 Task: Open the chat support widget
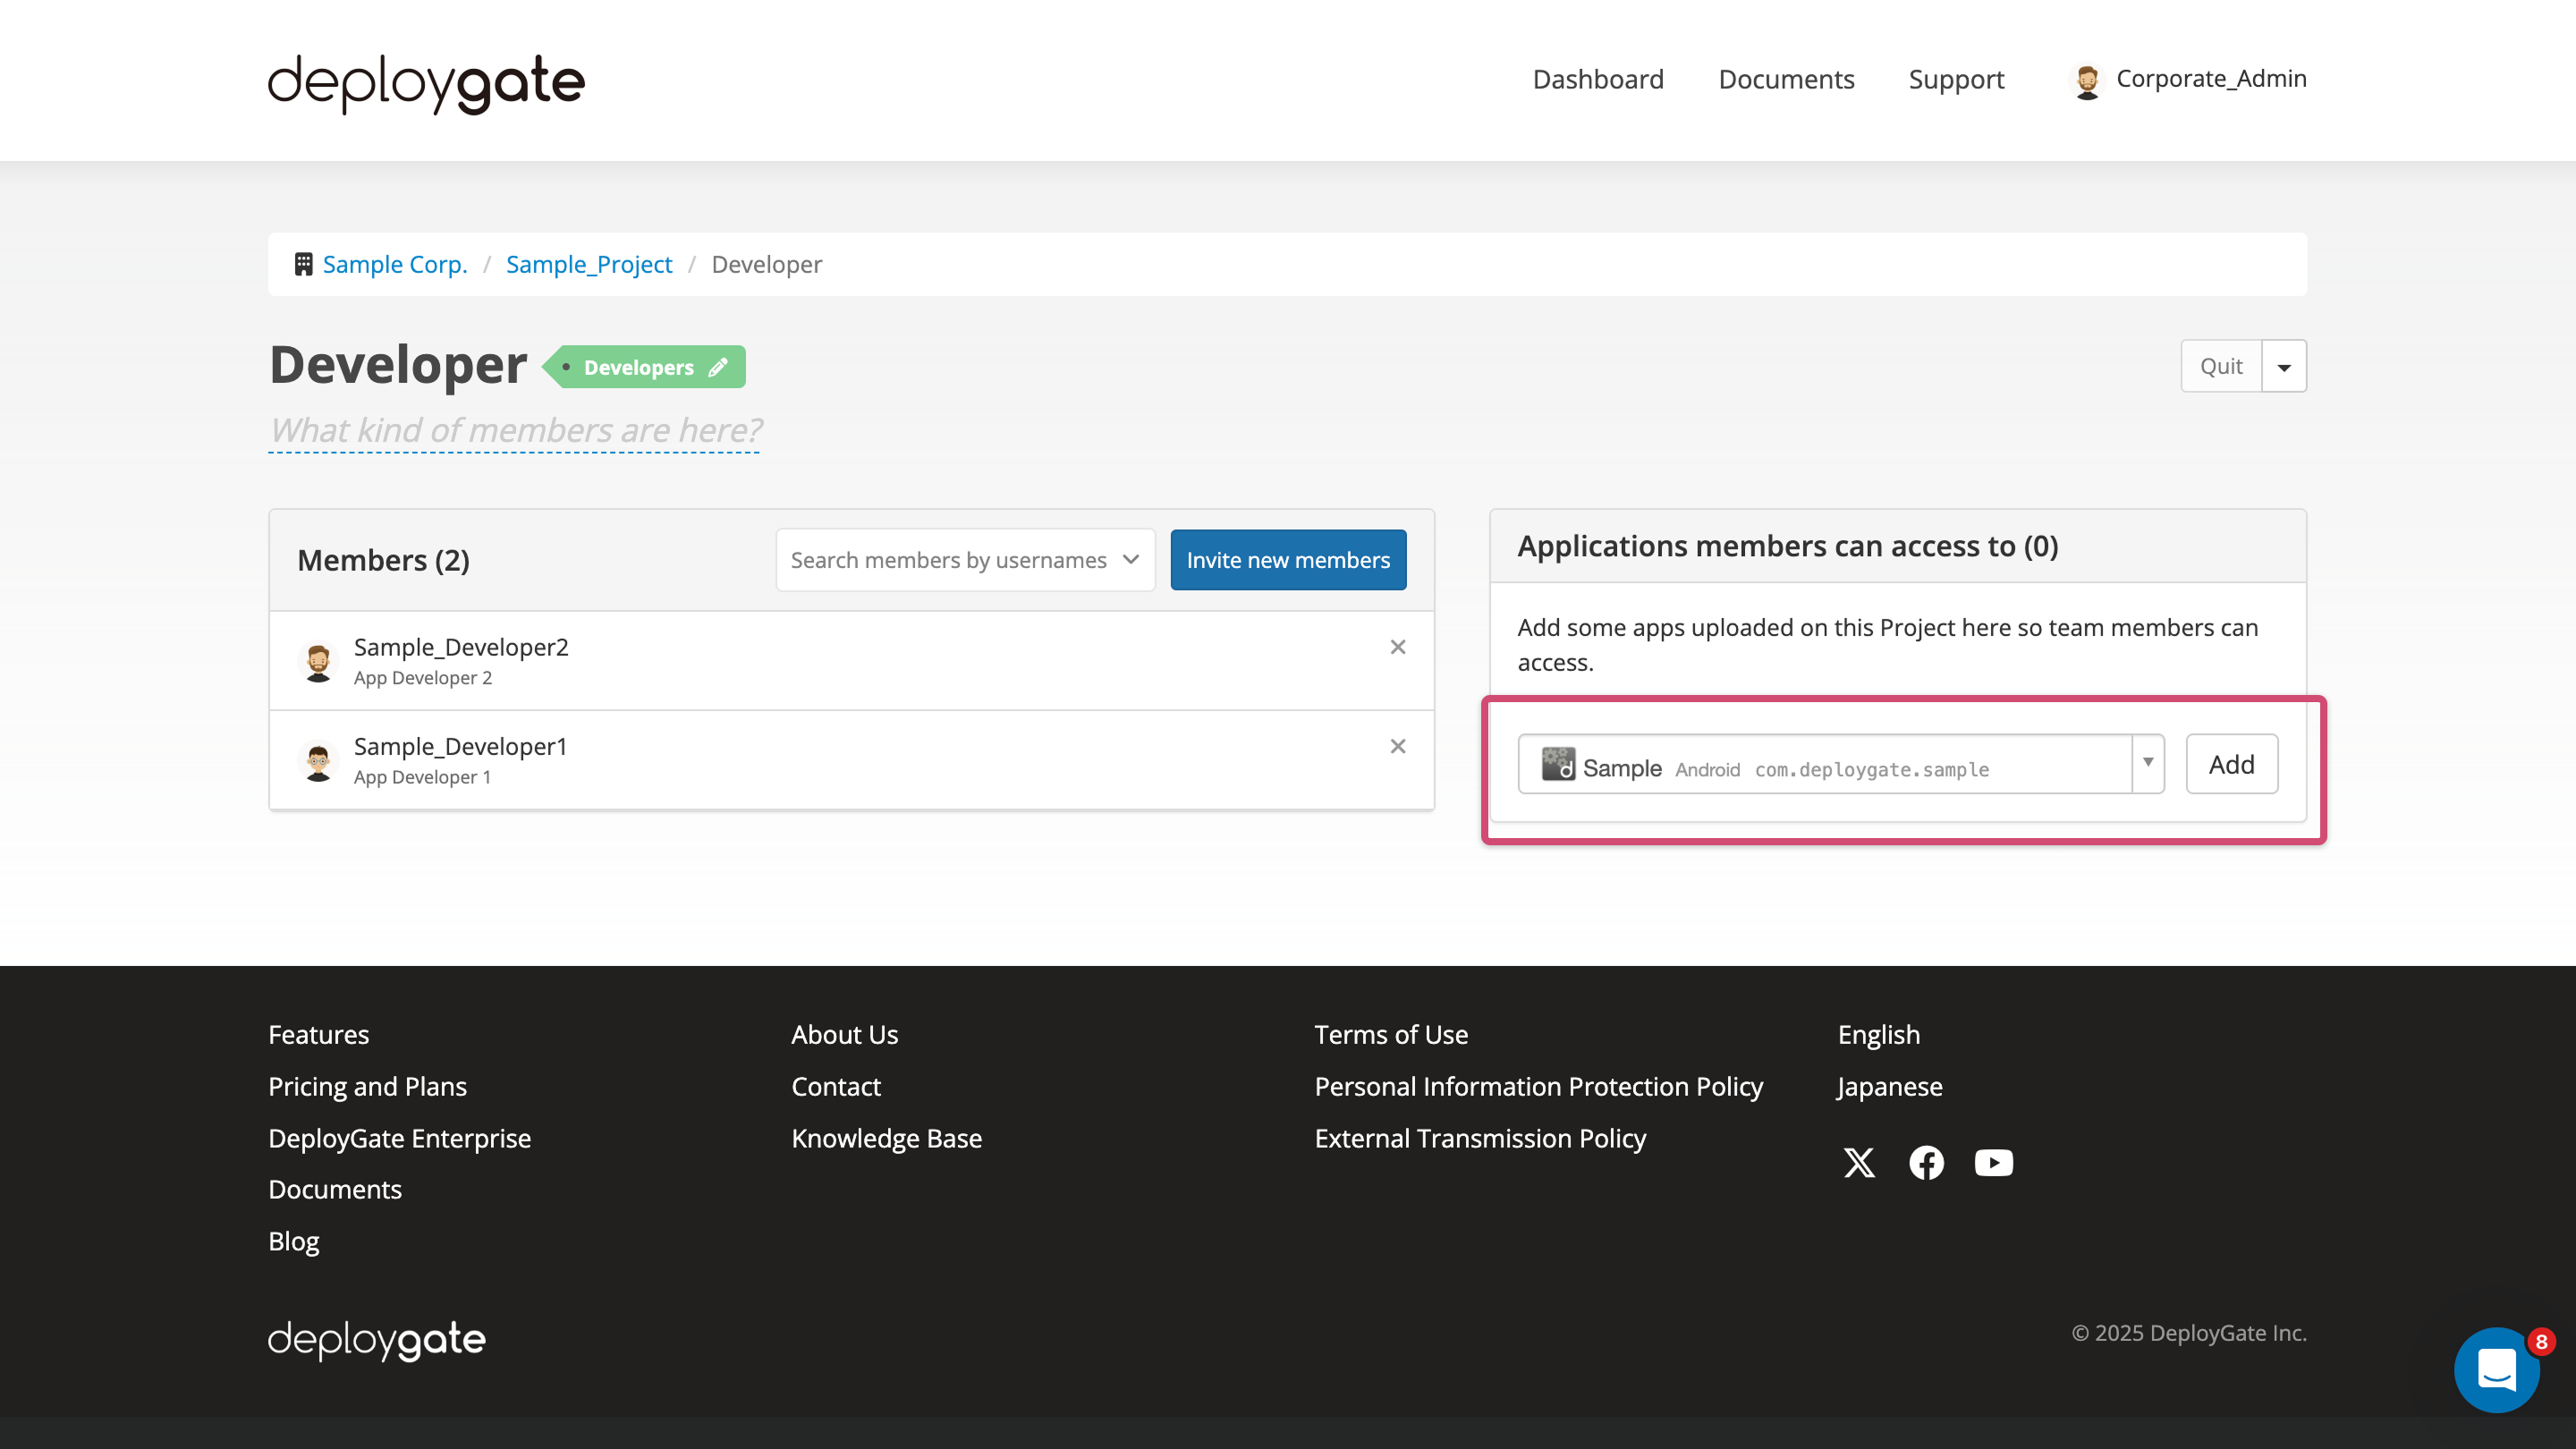(2497, 1370)
